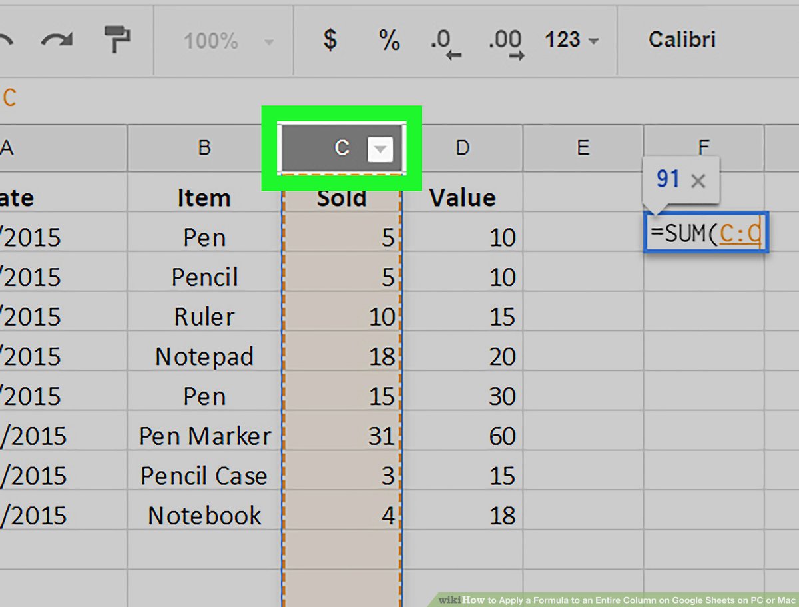The height and width of the screenshot is (607, 799).
Task: Decrease decimal places
Action: click(445, 41)
